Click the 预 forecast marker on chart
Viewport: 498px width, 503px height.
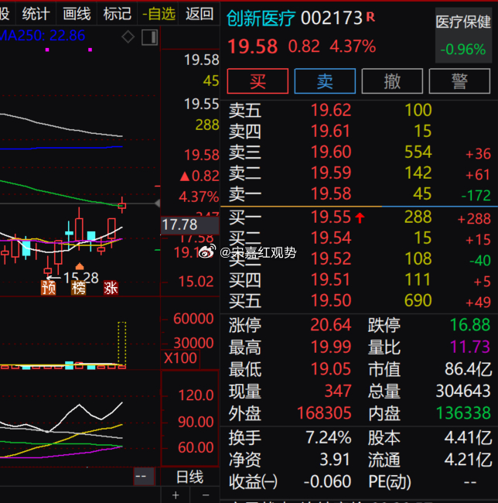click(x=49, y=288)
